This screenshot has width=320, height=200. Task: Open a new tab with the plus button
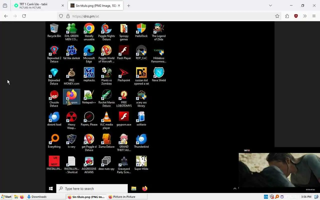point(128,5)
